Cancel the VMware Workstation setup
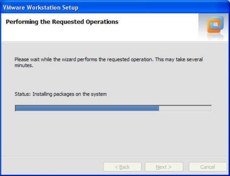This screenshot has height=176, width=230. coord(208,167)
